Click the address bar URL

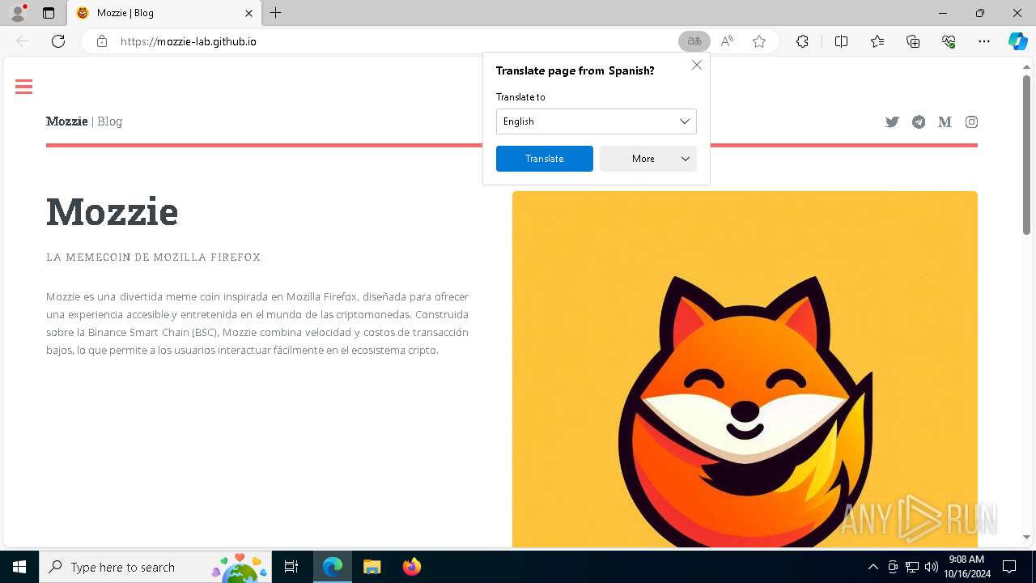(x=189, y=41)
